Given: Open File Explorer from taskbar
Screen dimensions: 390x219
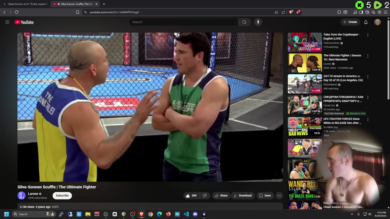Looking at the screenshot, I should coord(88,214).
